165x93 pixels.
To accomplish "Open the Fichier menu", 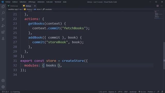I will coord(8,2).
